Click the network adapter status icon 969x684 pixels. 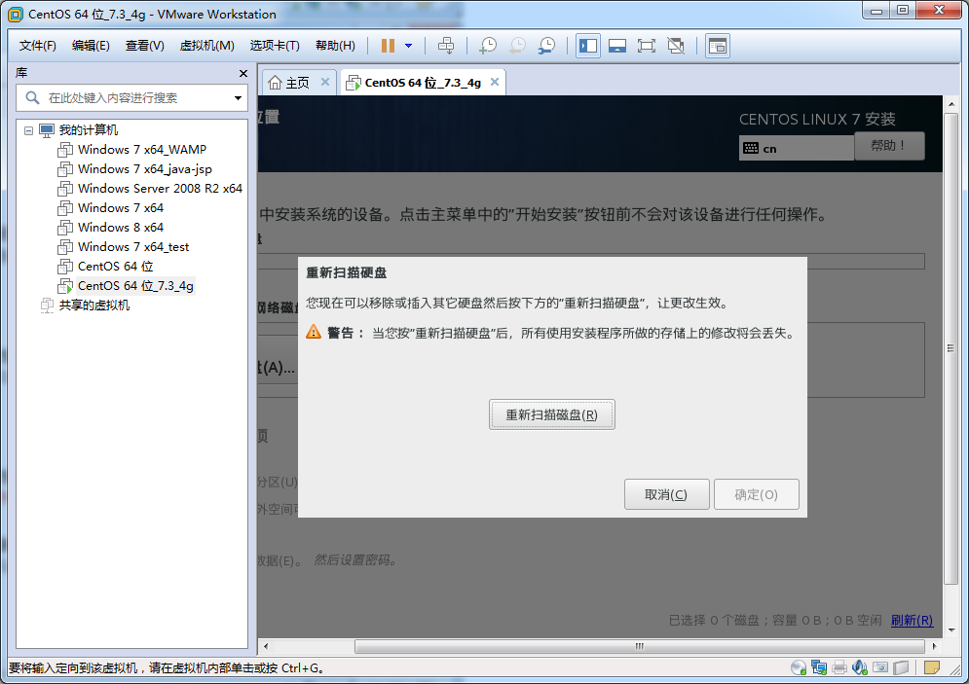click(819, 667)
